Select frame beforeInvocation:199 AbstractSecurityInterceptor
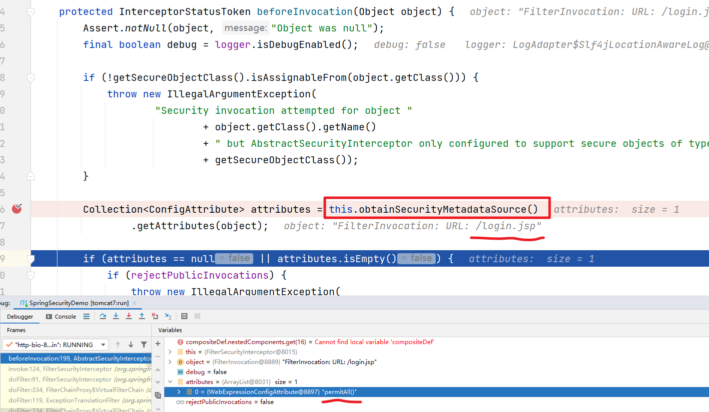709x412 pixels. click(76, 359)
